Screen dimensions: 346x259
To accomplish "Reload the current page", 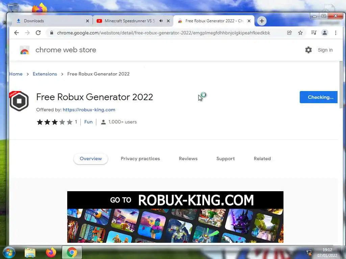I will [38, 33].
